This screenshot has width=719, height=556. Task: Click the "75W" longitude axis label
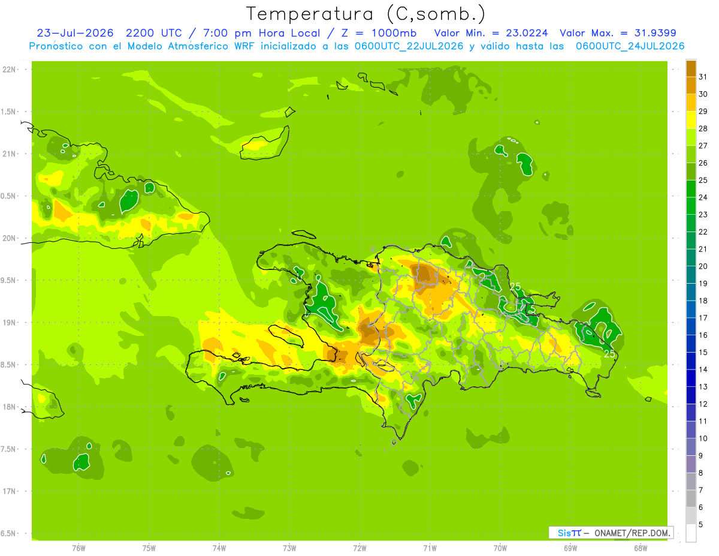(x=149, y=548)
